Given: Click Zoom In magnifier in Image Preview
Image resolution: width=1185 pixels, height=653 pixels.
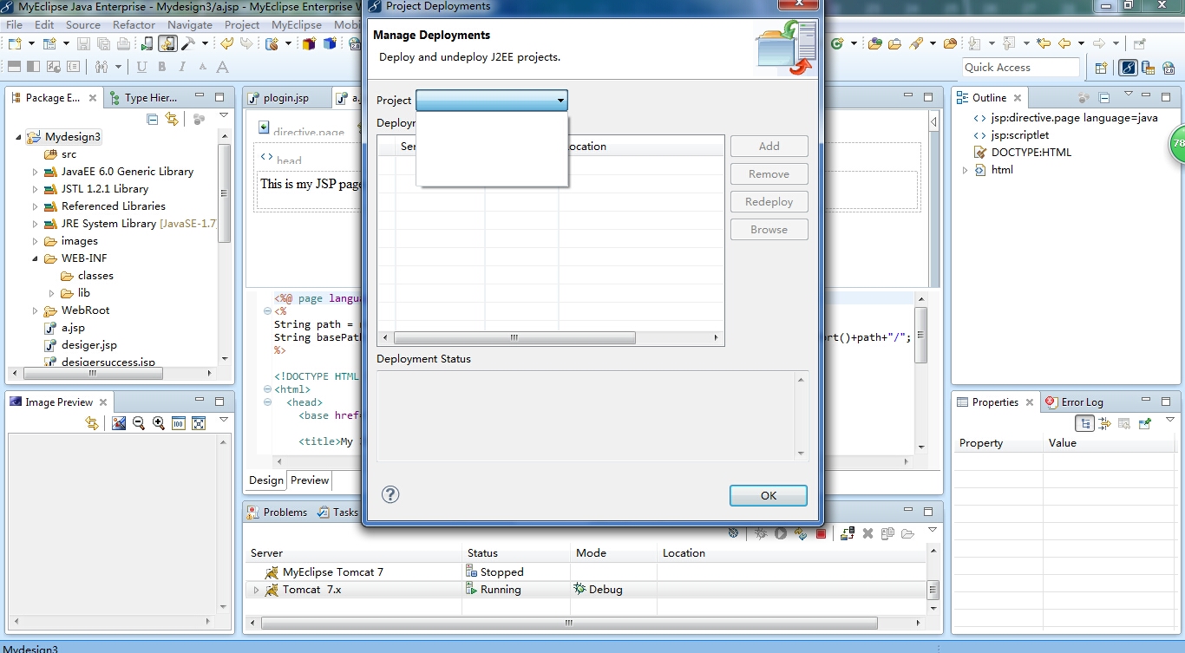Looking at the screenshot, I should coord(159,423).
